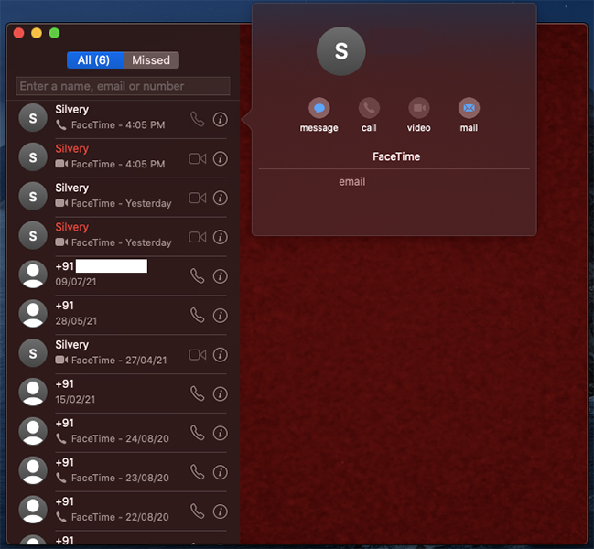Viewport: 594px width, 549px height.
Task: Open info for the 22/08/20 call
Action: click(220, 511)
